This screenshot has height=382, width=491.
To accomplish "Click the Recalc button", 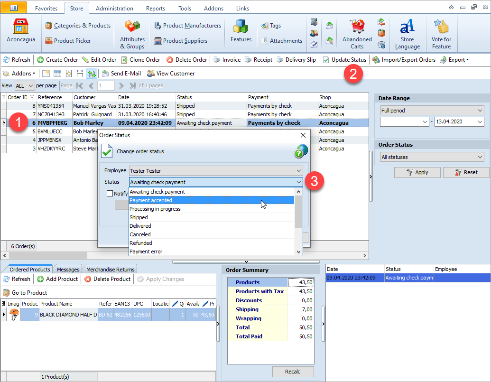I will tap(293, 372).
